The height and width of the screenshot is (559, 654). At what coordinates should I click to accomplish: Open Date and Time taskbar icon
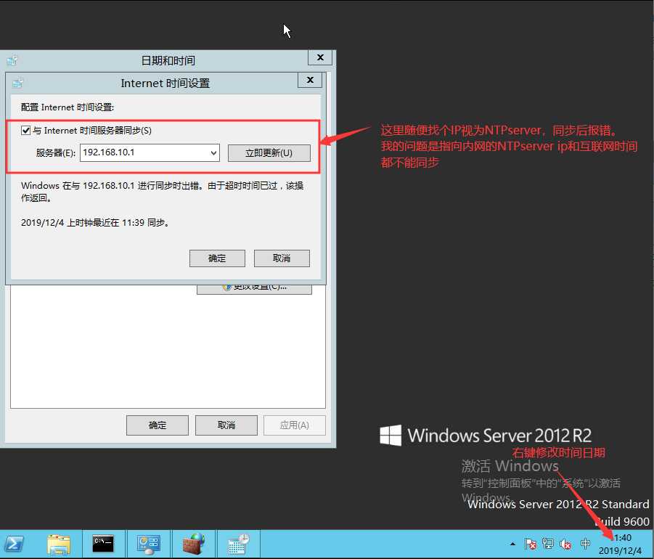[x=238, y=544]
